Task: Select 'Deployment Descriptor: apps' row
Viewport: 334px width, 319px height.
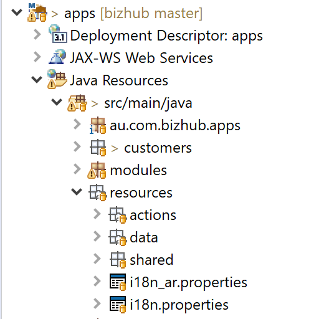Action: [166, 36]
